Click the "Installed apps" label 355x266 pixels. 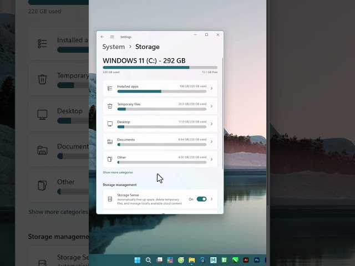128,86
